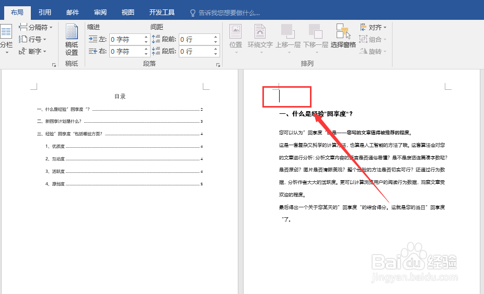
Task: Click TOC entry 二、新回享计划是什么?
Action: pos(120,121)
